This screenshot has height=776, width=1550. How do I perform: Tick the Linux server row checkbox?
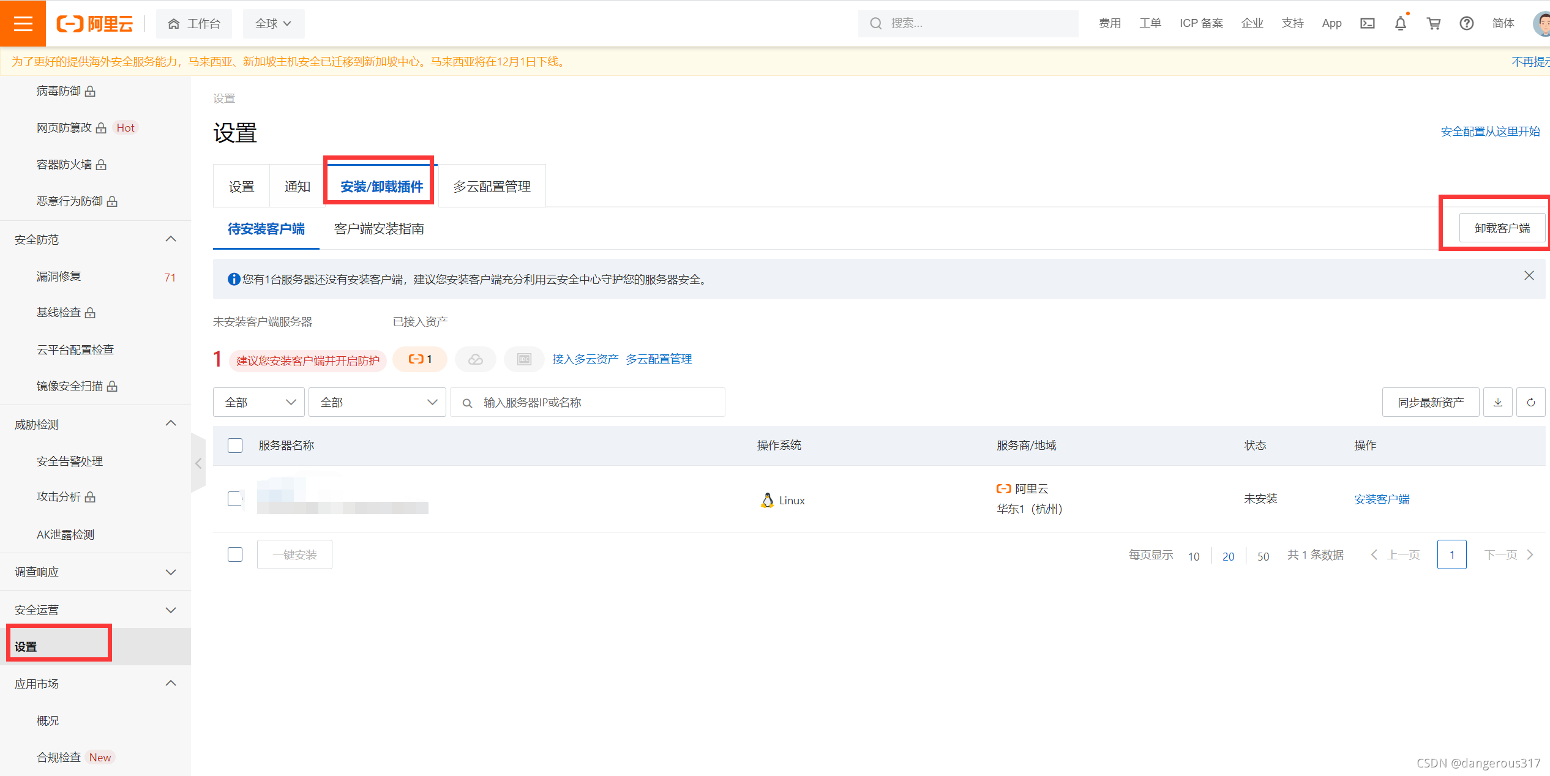coord(235,499)
